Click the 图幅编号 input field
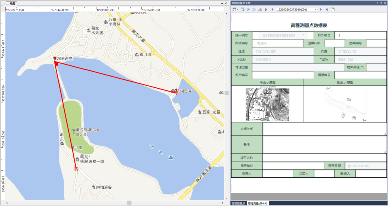The image size is (389, 207). pos(376,43)
